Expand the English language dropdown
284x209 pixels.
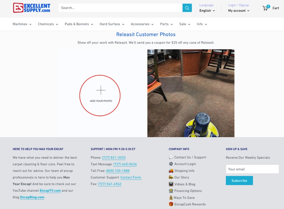click(x=207, y=11)
